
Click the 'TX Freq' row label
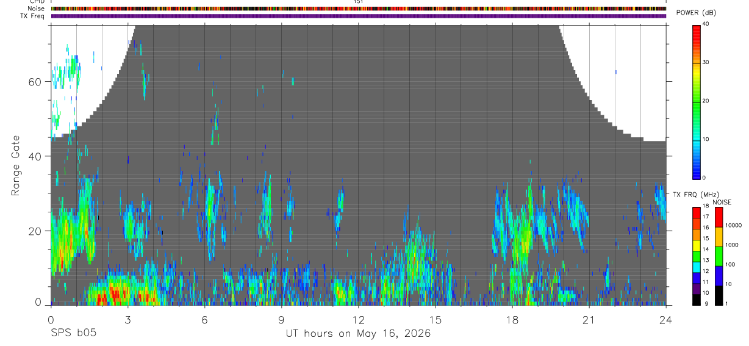click(34, 16)
